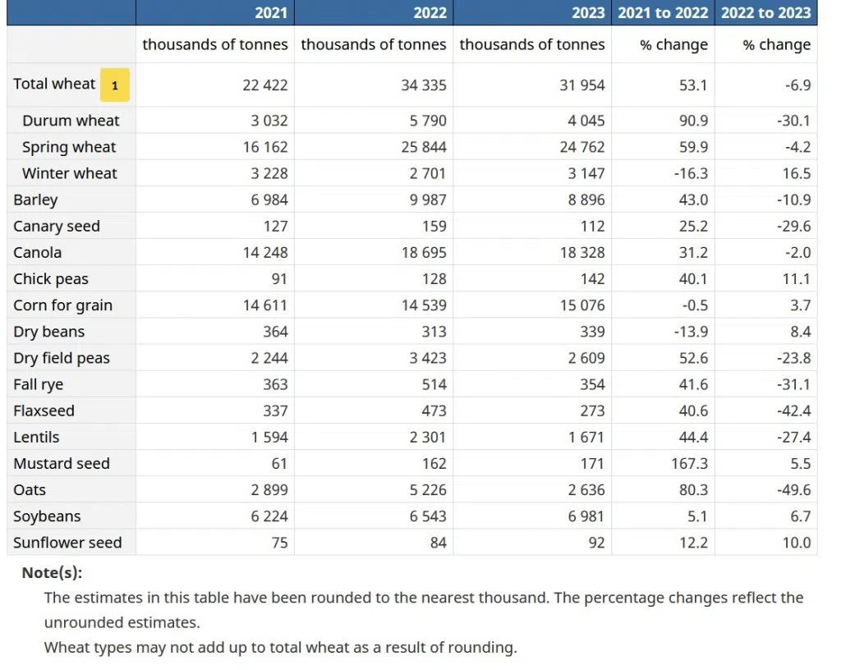This screenshot has width=841, height=670.
Task: Click the yellow footnote 1 badge
Action: tap(115, 85)
